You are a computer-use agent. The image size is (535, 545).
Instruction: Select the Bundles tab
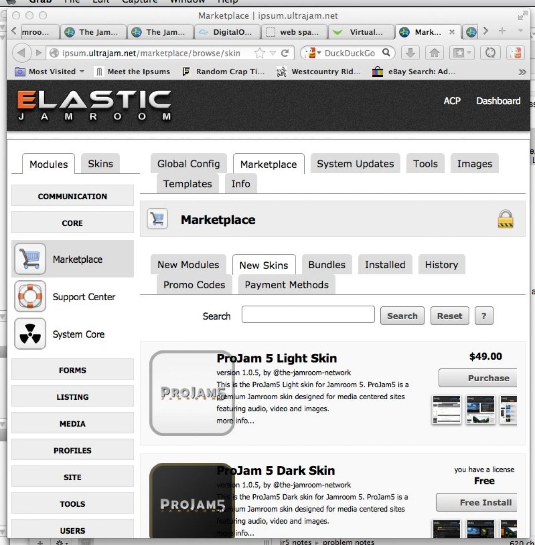[326, 265]
